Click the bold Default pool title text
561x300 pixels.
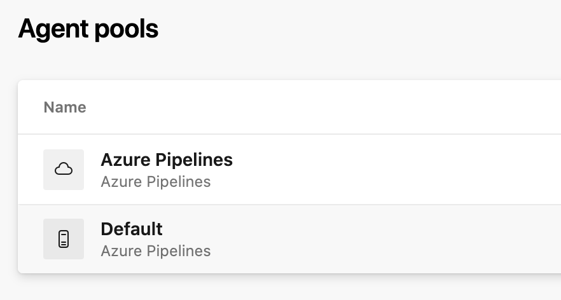[132, 229]
